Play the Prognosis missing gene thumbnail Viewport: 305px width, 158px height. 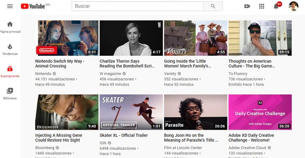pos(67,112)
